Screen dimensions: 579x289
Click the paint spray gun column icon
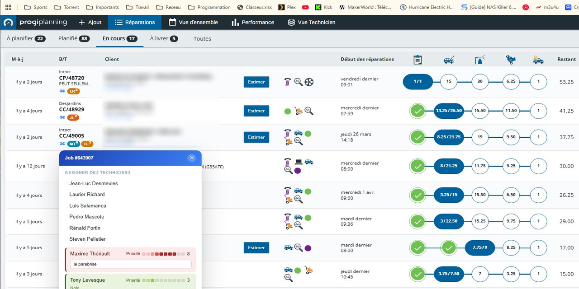tap(480, 60)
